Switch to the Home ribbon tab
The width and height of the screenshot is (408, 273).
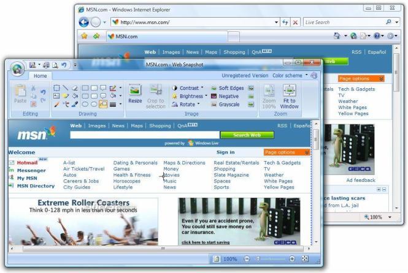click(40, 76)
